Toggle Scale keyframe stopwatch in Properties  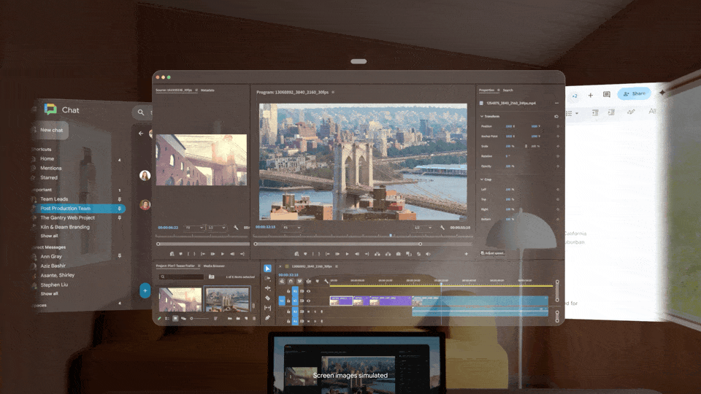tap(558, 146)
